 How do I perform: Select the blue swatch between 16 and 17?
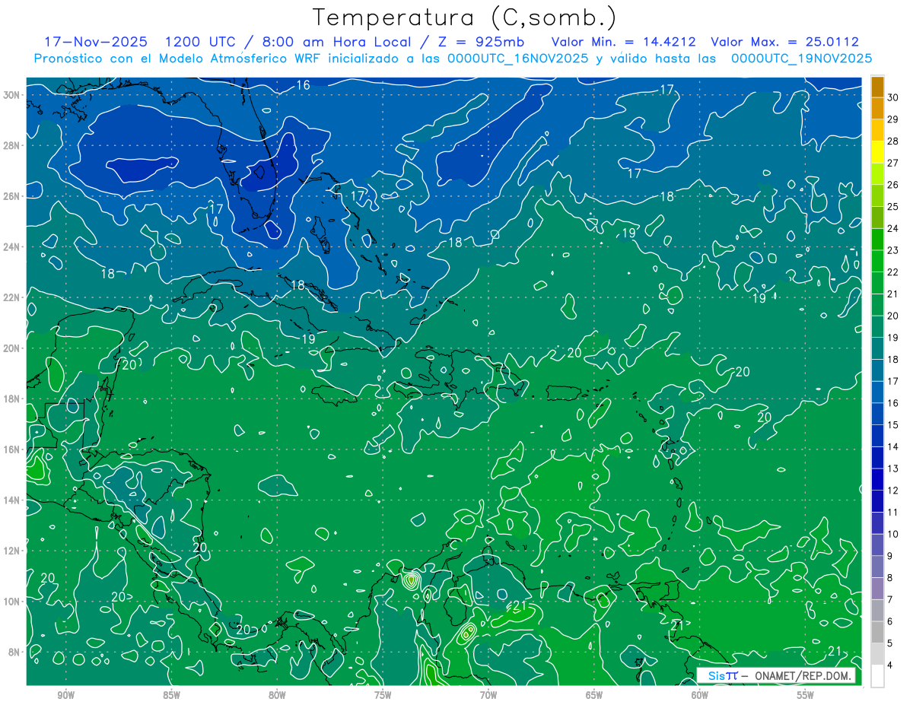pos(877,392)
